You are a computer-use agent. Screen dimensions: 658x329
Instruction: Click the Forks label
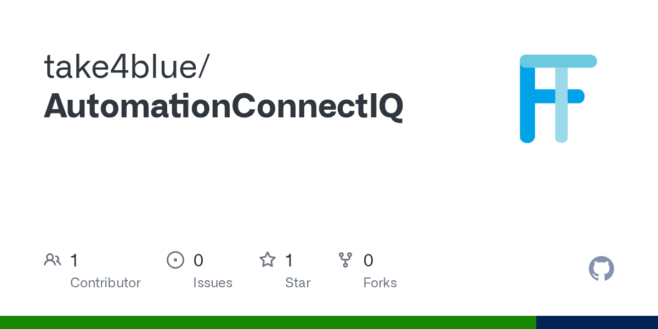(x=380, y=283)
